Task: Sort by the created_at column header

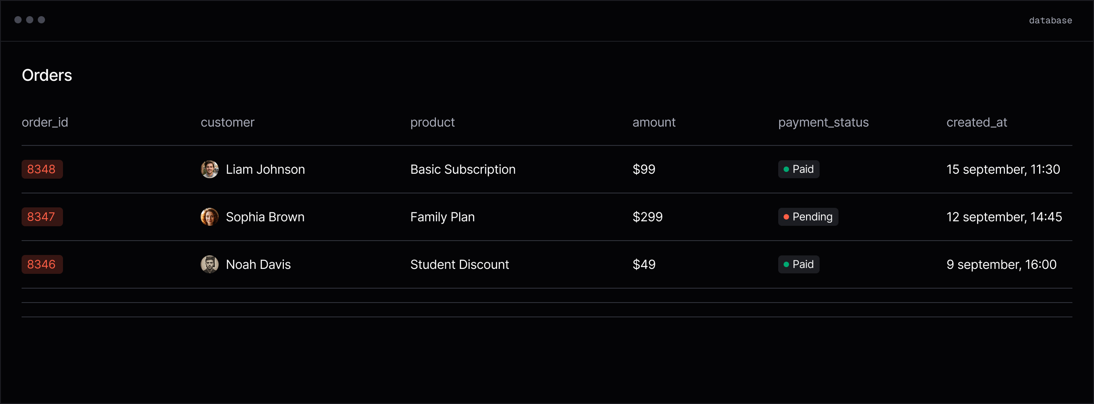Action: click(x=977, y=123)
